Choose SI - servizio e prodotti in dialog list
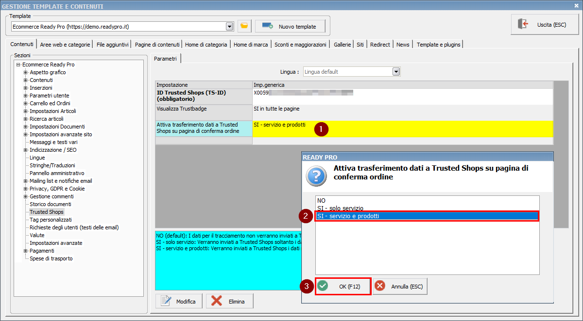The width and height of the screenshot is (583, 321). (427, 216)
